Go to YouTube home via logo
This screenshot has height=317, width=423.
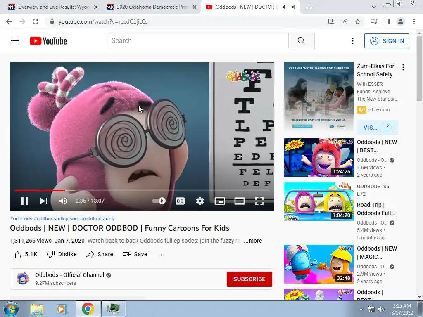tap(48, 41)
